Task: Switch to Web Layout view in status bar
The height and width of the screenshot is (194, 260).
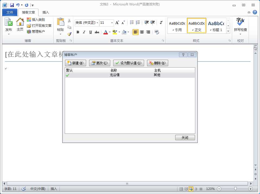Action: click(x=191, y=189)
